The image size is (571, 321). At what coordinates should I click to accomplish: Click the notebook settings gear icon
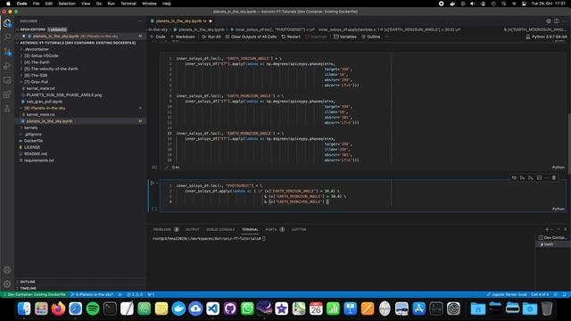[x=549, y=21]
